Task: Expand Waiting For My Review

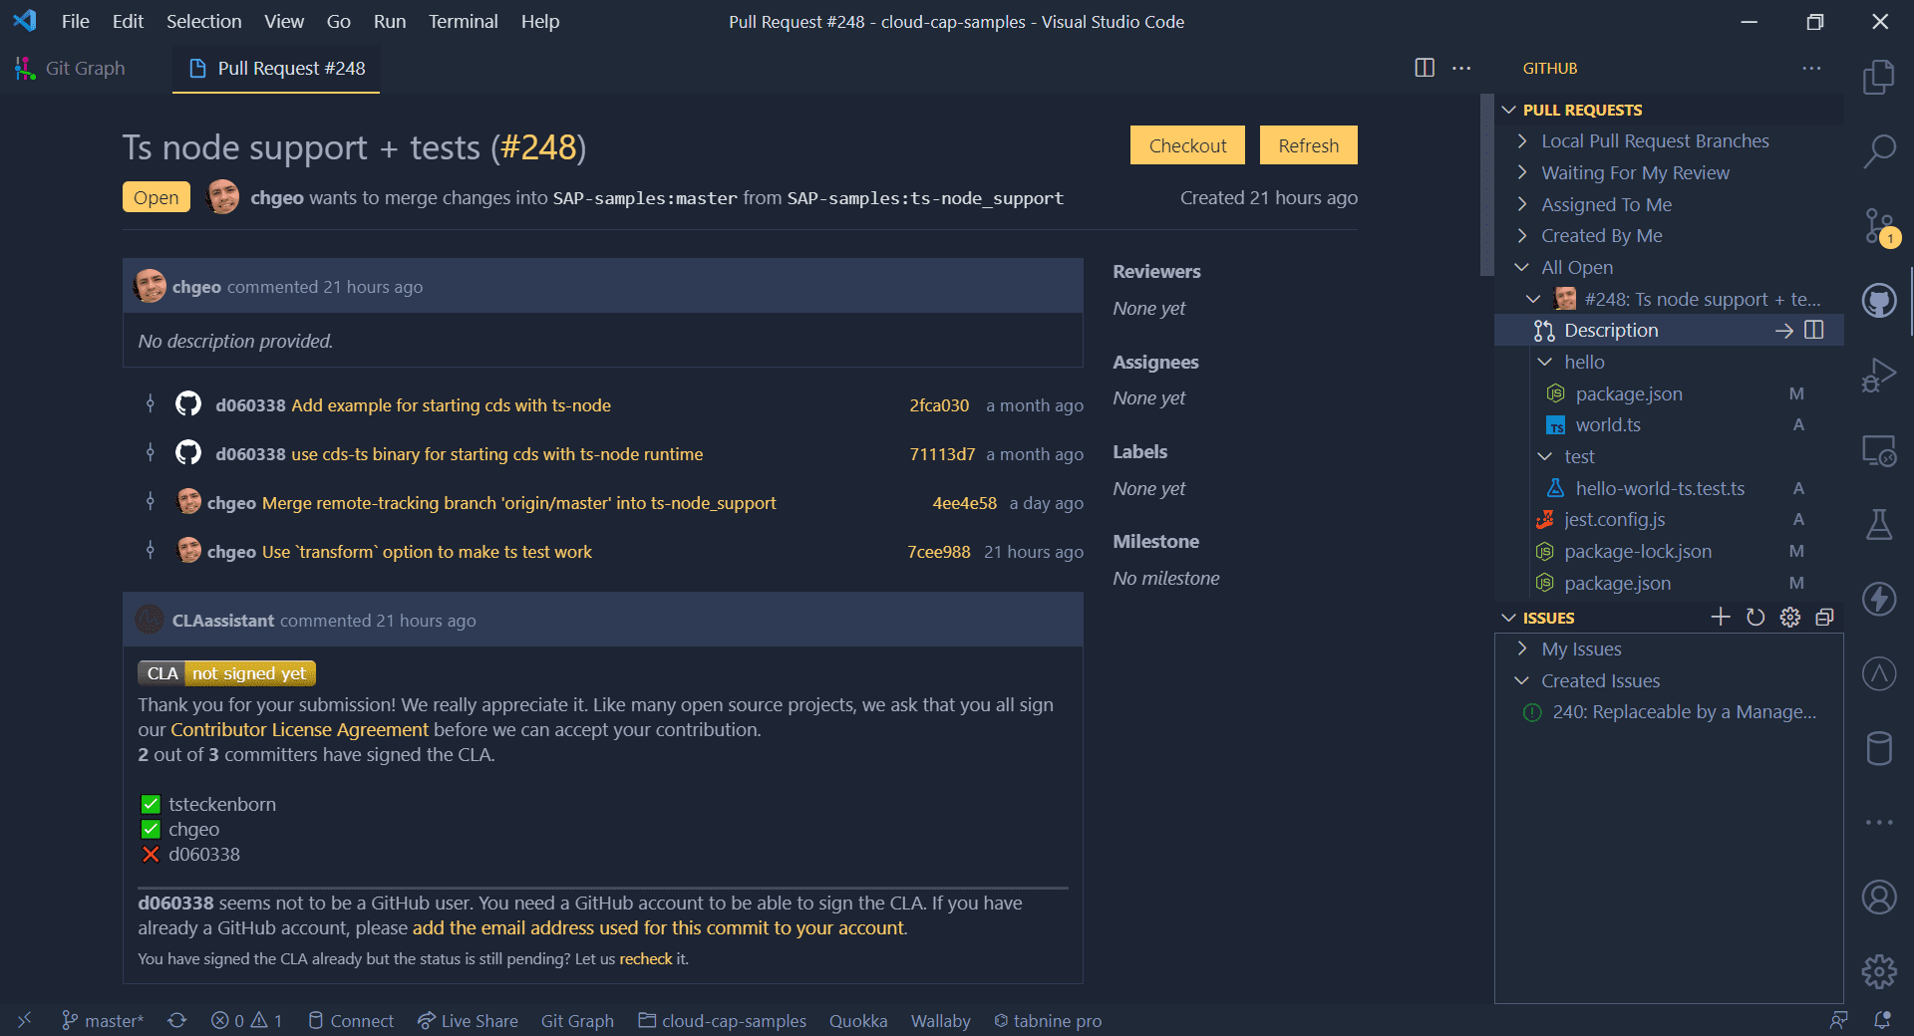Action: pos(1522,172)
